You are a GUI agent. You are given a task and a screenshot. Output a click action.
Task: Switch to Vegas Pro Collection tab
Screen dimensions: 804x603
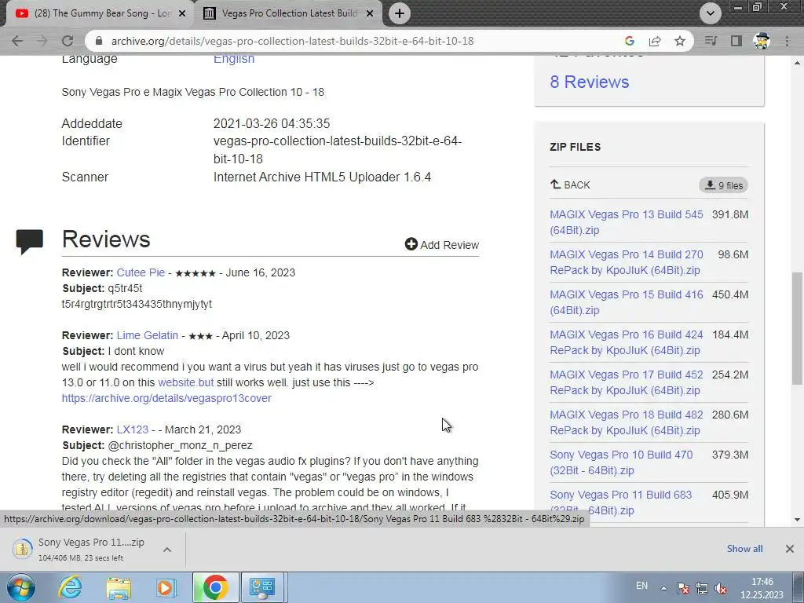pyautogui.click(x=290, y=13)
